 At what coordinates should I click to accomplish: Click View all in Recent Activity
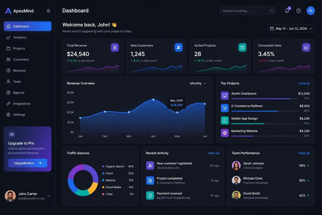coord(213,153)
